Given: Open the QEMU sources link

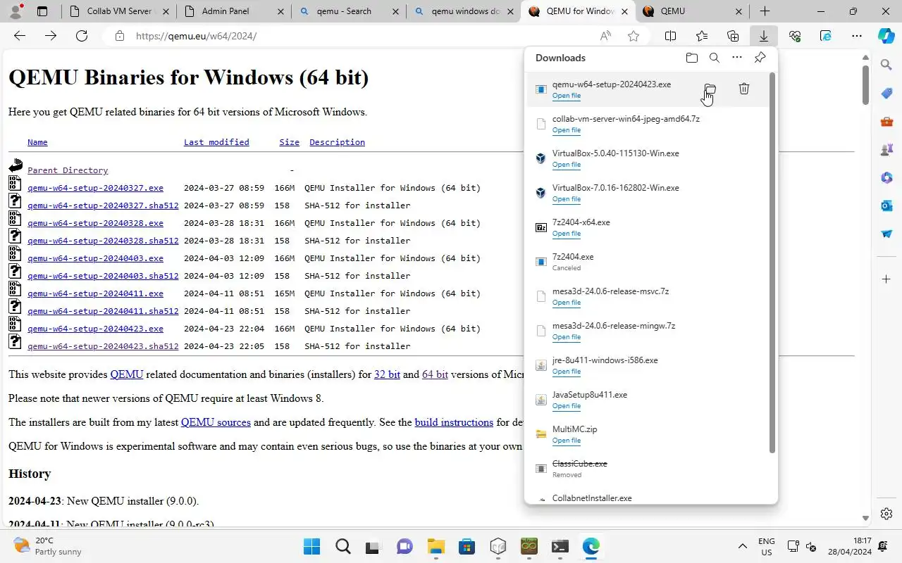Looking at the screenshot, I should point(216,422).
